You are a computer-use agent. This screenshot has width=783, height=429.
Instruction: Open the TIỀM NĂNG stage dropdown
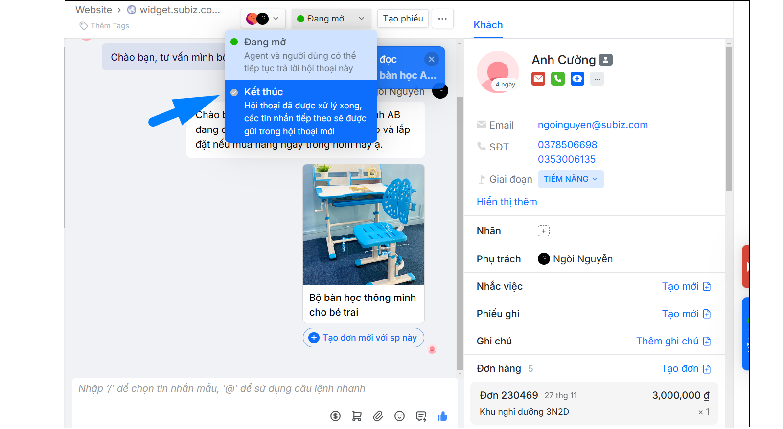tap(571, 179)
